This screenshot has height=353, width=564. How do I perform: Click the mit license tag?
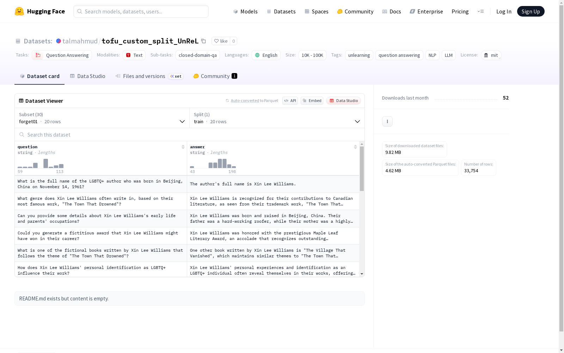click(x=491, y=55)
